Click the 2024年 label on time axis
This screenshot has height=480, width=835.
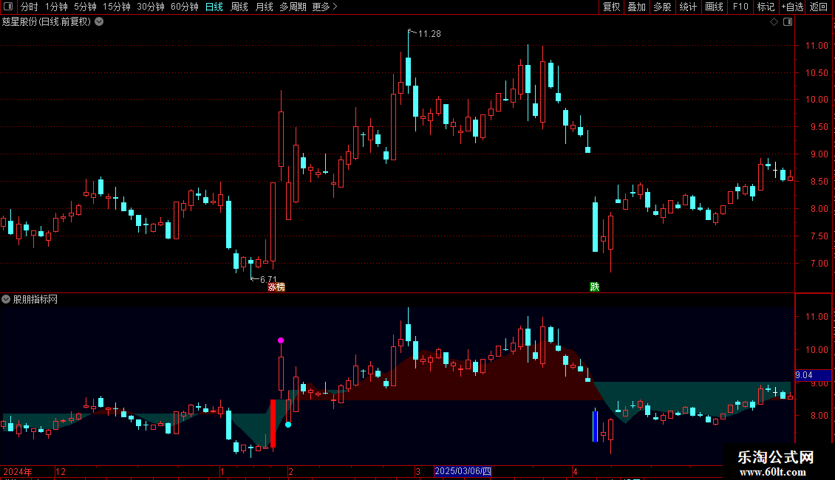(x=18, y=471)
